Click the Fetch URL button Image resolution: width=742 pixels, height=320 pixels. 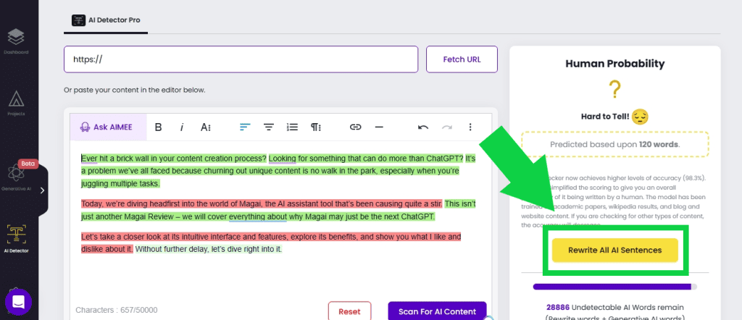coord(462,59)
